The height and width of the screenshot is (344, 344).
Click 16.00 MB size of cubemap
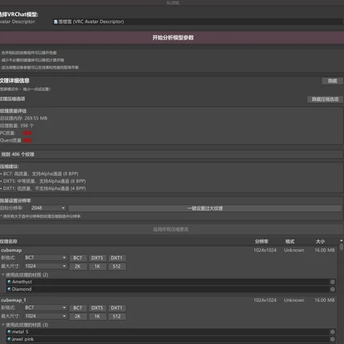coord(324,250)
